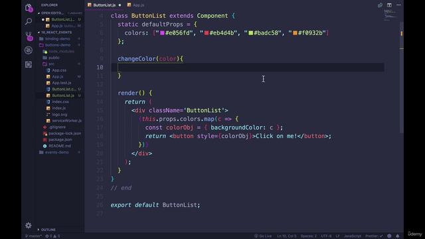Screen dimensions: 425x239
Task: Switch to the App.js editor tab
Action: [136, 5]
